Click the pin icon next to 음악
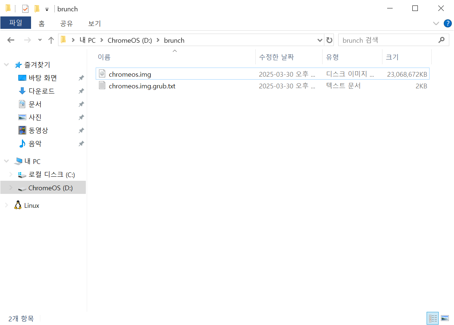 81,144
